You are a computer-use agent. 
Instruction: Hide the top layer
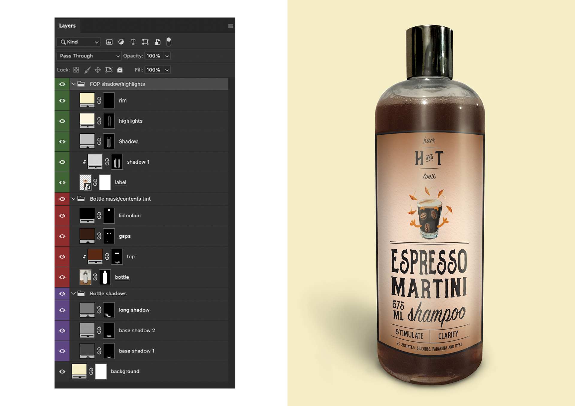tap(62, 257)
